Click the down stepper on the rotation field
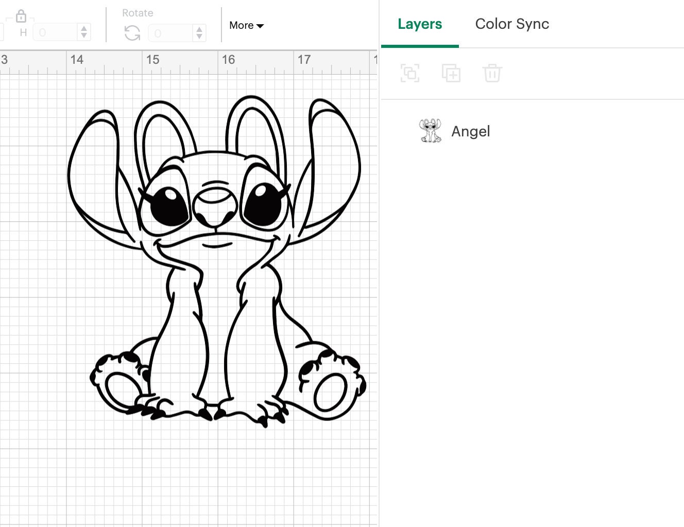Viewport: 684px width, 527px height. [199, 36]
